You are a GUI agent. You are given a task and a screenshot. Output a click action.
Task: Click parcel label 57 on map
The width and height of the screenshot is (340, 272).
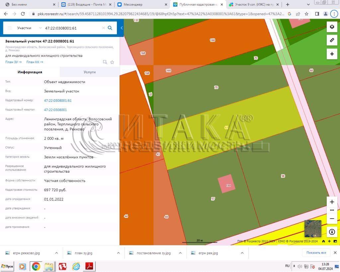click(213, 199)
